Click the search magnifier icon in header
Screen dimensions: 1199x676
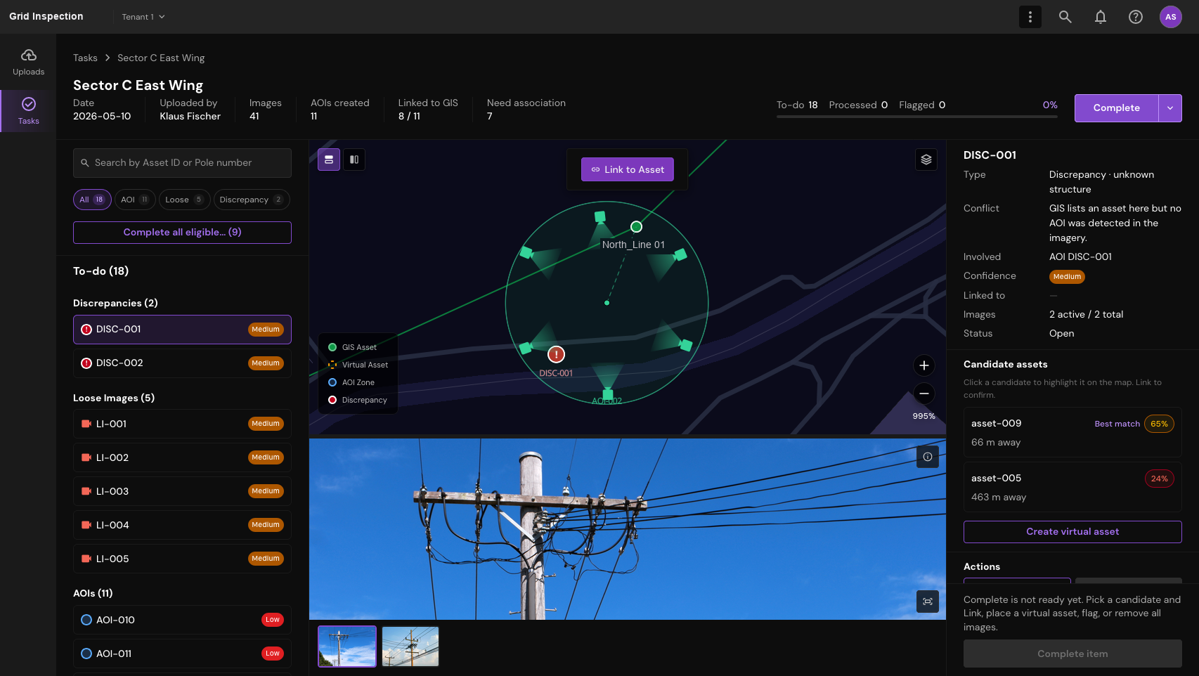(x=1065, y=17)
